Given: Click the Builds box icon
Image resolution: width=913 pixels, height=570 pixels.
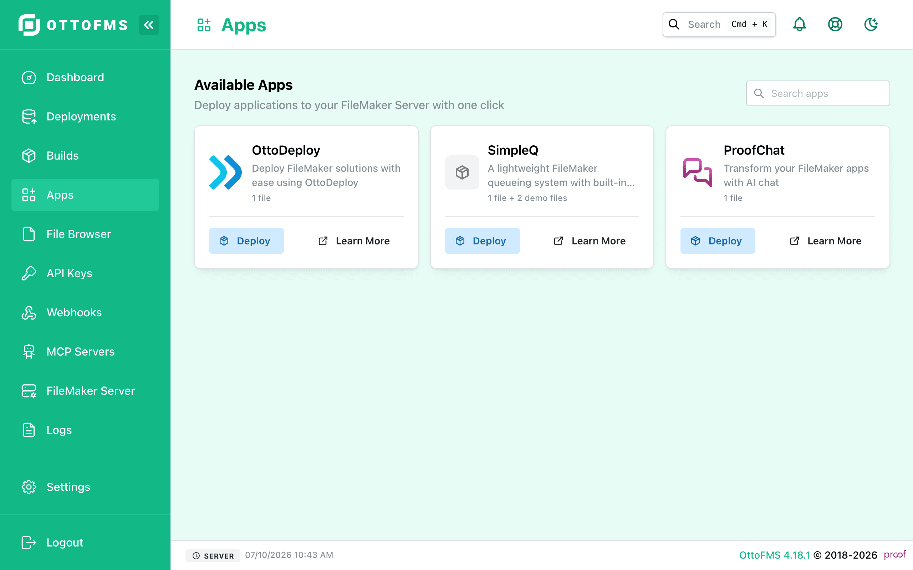Looking at the screenshot, I should point(29,156).
